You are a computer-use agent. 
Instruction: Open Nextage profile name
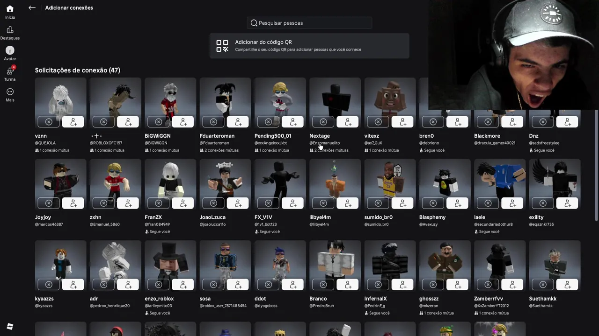pyautogui.click(x=320, y=136)
